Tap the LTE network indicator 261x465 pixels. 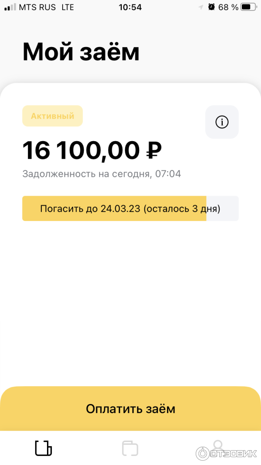coord(67,7)
